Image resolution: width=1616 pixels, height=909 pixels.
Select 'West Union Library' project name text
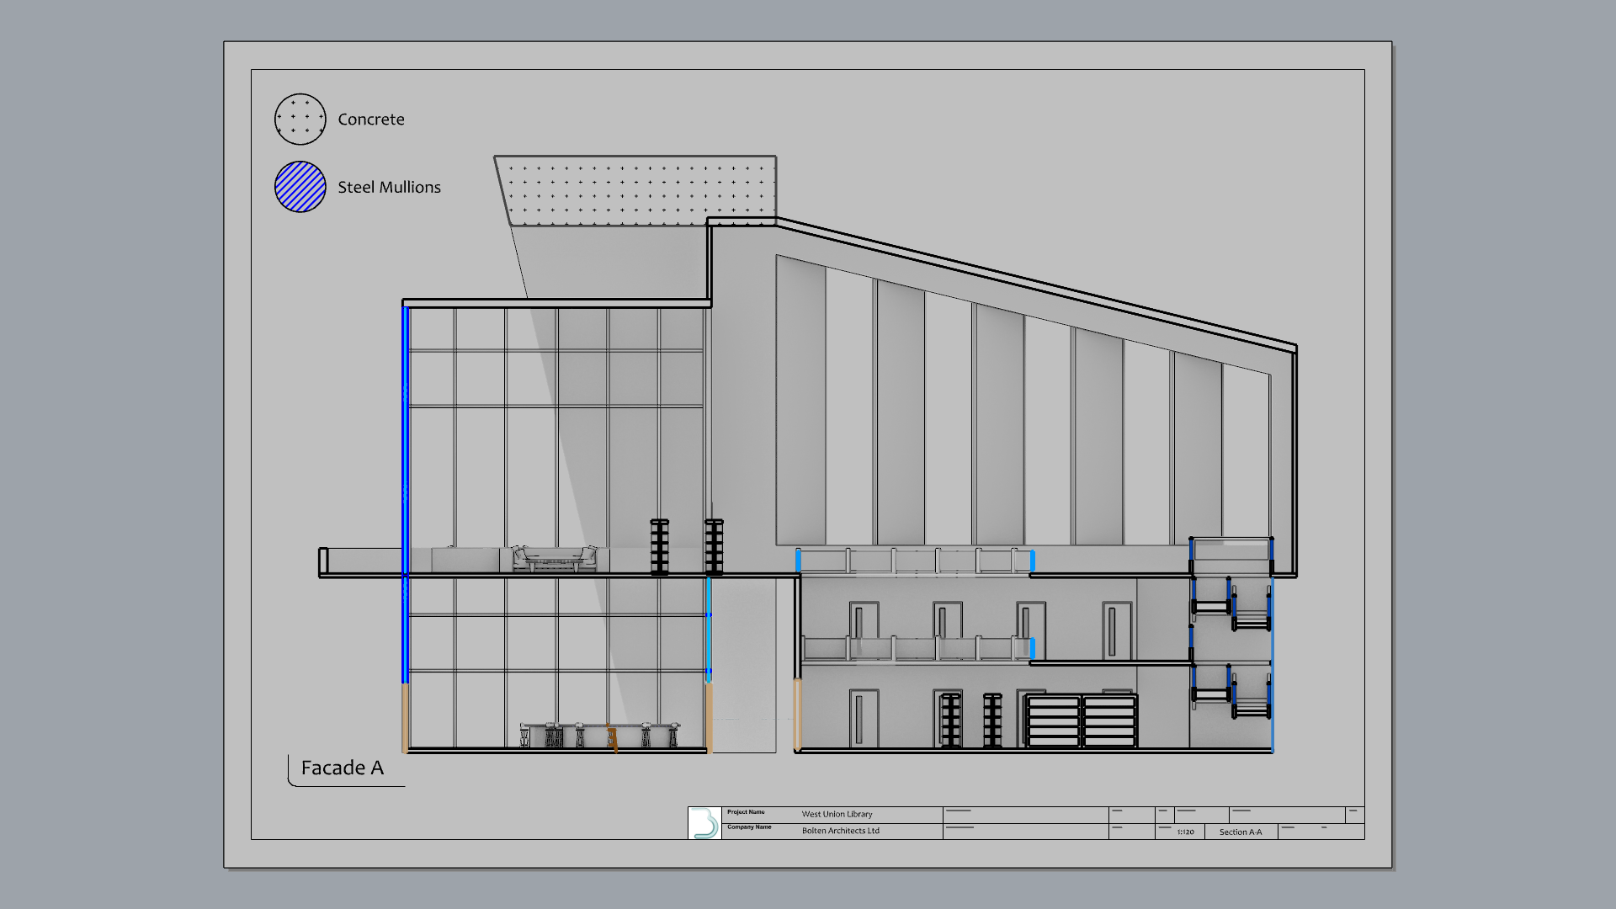pos(837,814)
